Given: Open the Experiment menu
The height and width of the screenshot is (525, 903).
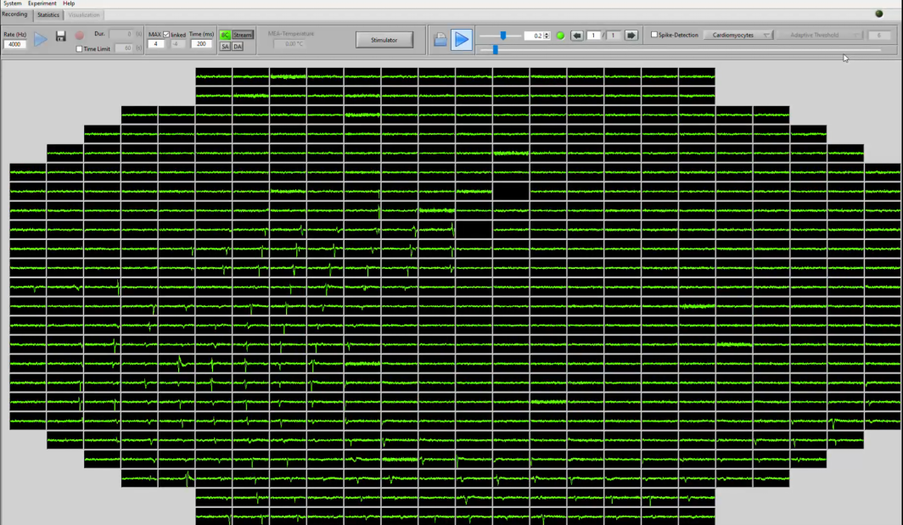Looking at the screenshot, I should tap(42, 3).
